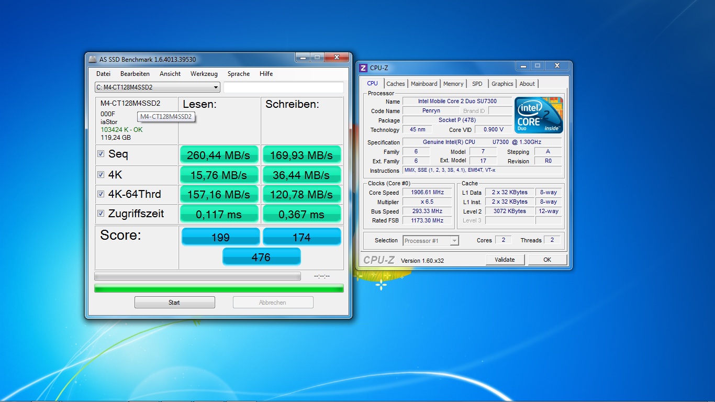Minimize the CPU-Z window
The image size is (715, 402).
[522, 65]
